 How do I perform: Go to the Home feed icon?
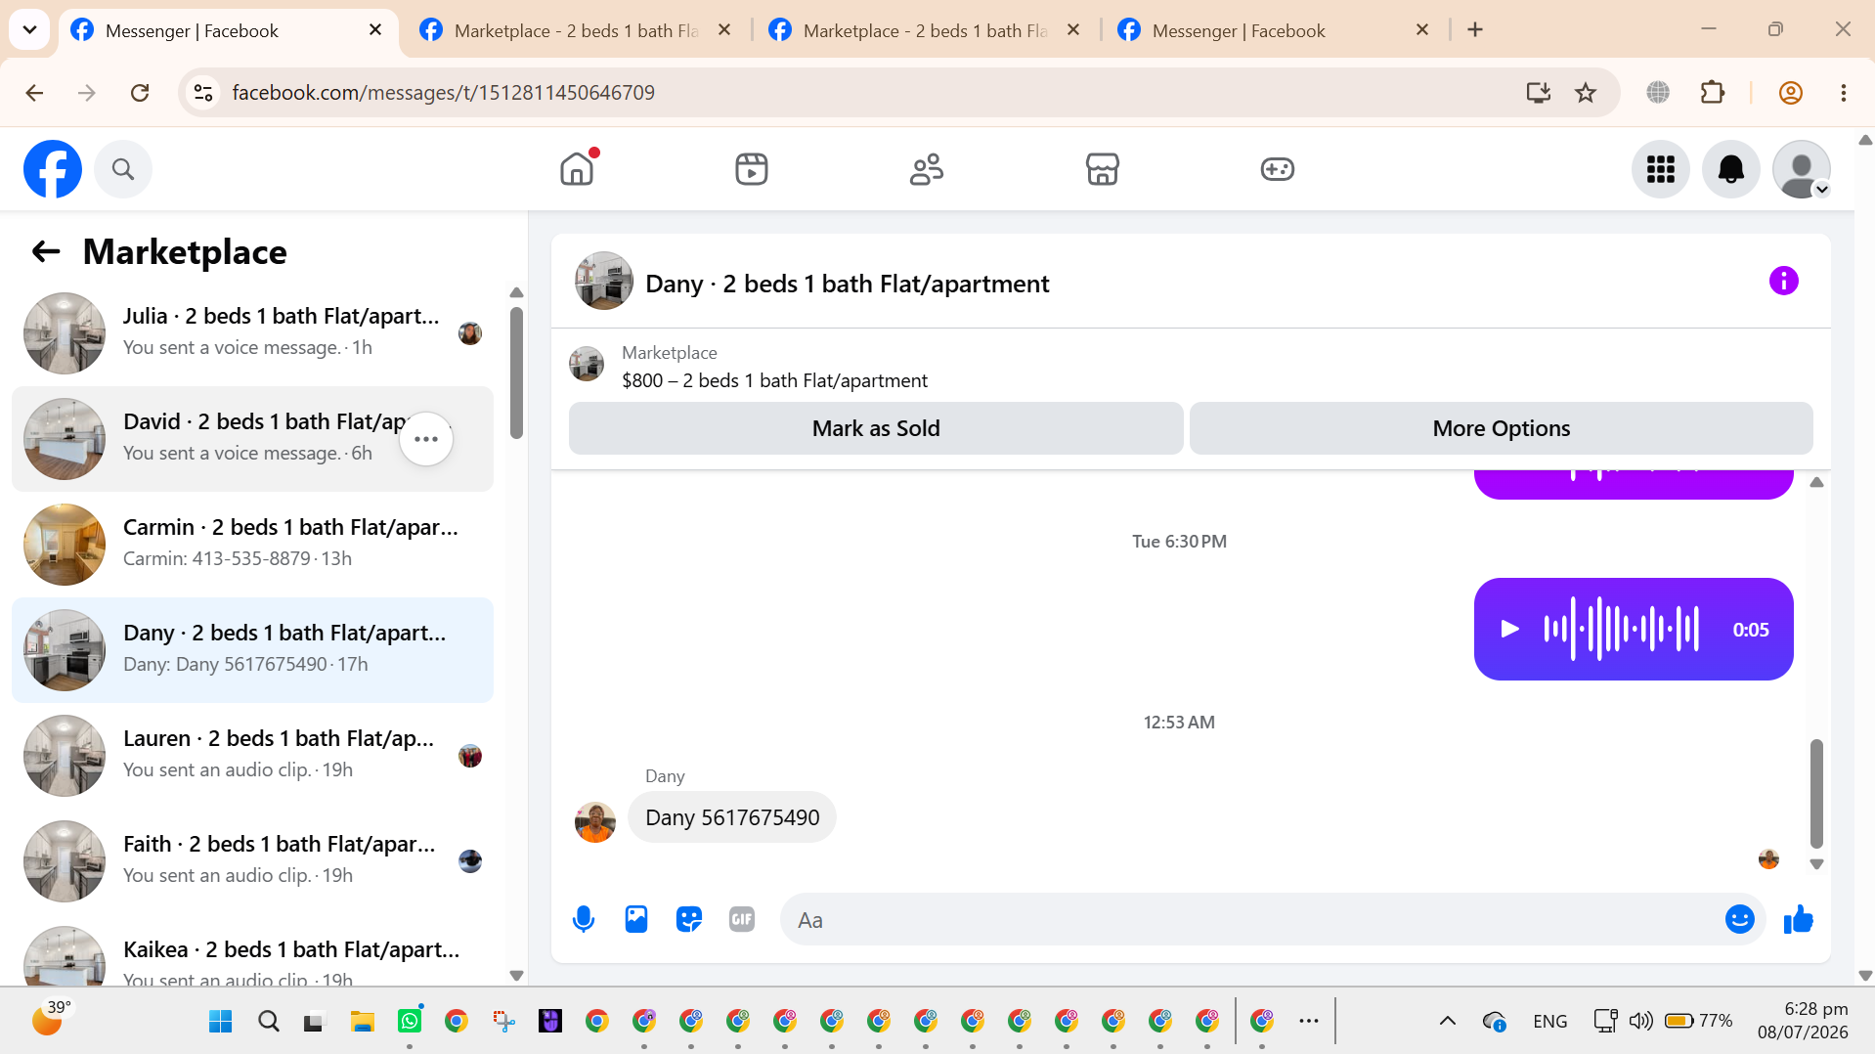pyautogui.click(x=577, y=169)
